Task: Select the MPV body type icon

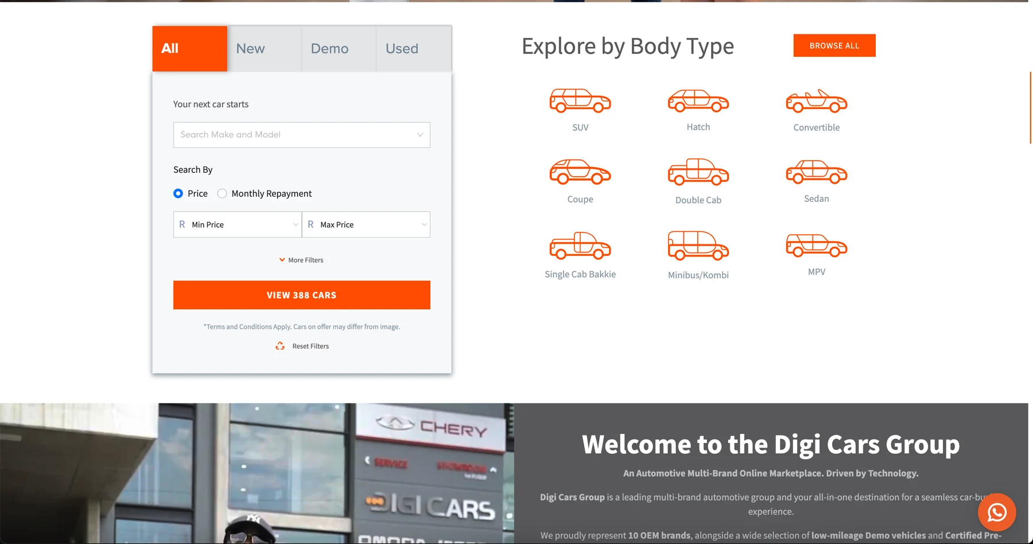Action: [817, 245]
